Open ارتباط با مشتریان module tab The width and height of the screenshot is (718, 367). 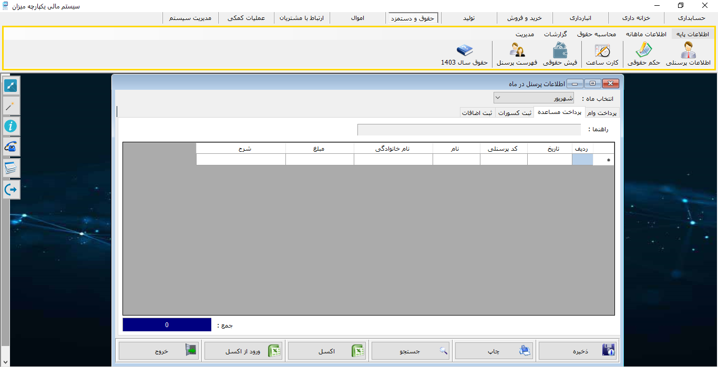click(302, 18)
